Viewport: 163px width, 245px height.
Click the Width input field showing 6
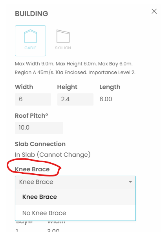tap(33, 99)
